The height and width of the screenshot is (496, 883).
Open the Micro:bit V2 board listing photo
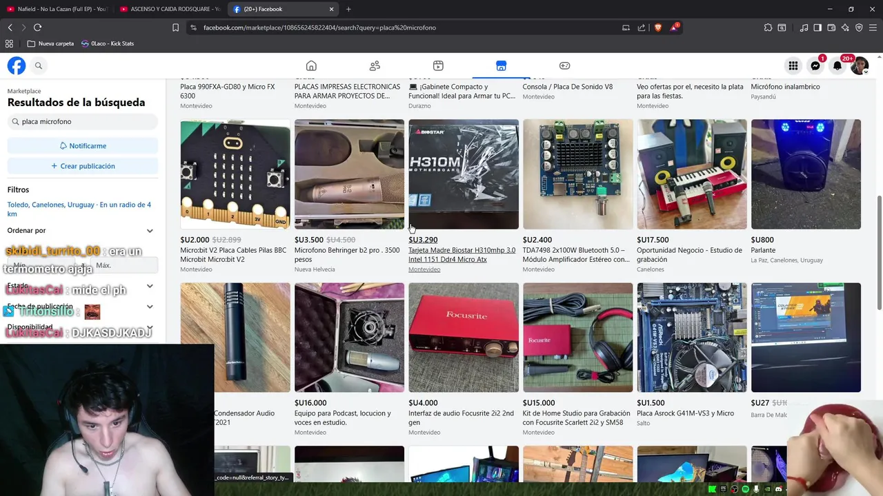pyautogui.click(x=235, y=174)
